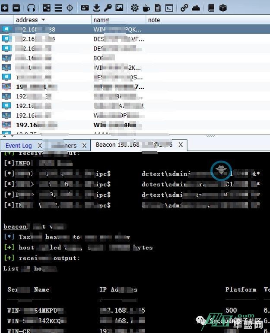Click the Connect to team server plus icon
Viewport: 270px width, 333px height.
[x=5, y=8]
